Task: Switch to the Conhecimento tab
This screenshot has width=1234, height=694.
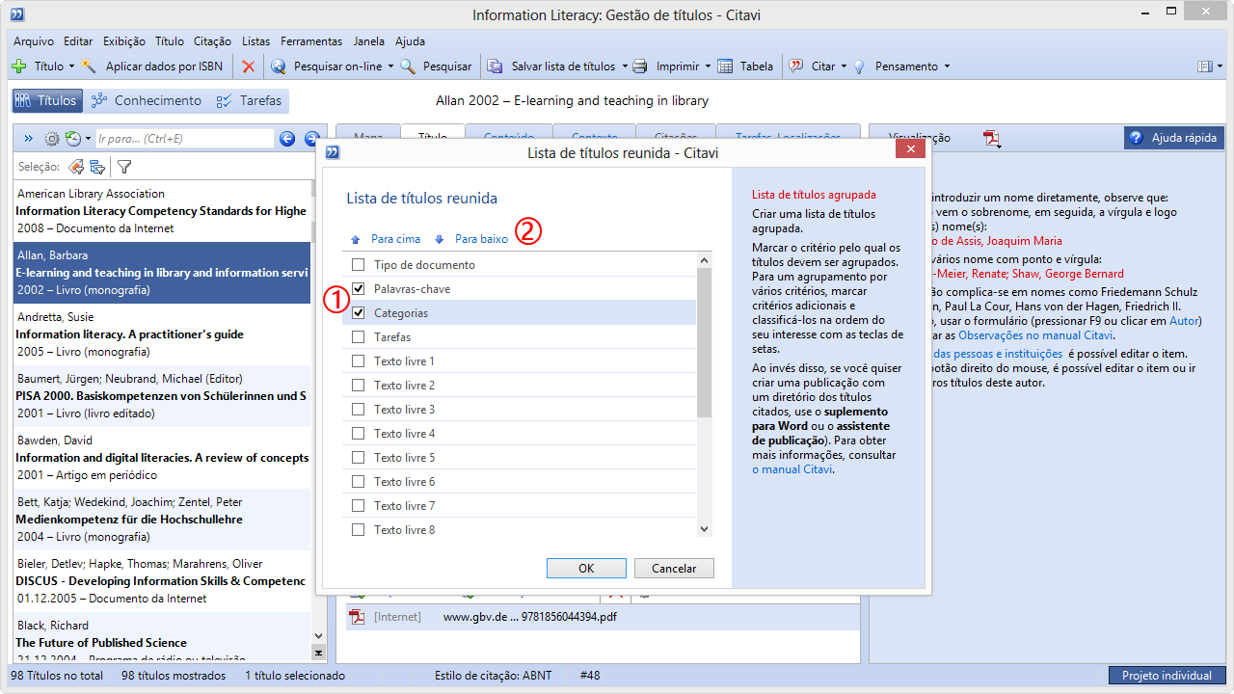Action: click(147, 100)
